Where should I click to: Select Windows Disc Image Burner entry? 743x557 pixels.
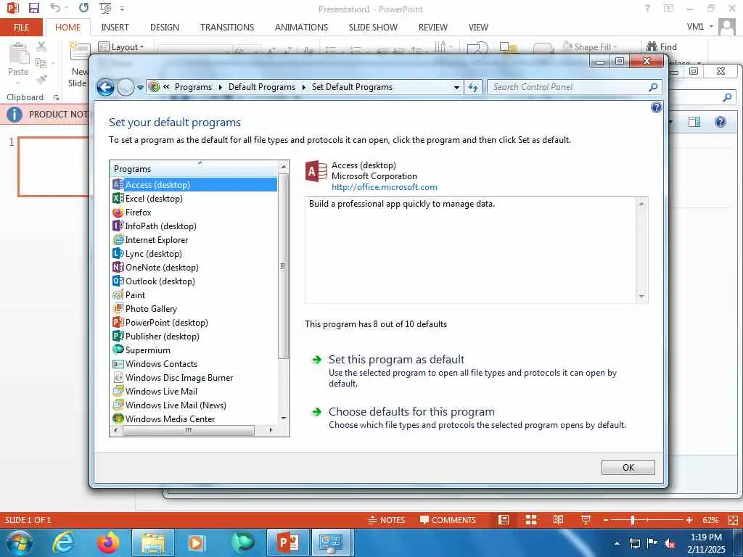[x=173, y=377]
